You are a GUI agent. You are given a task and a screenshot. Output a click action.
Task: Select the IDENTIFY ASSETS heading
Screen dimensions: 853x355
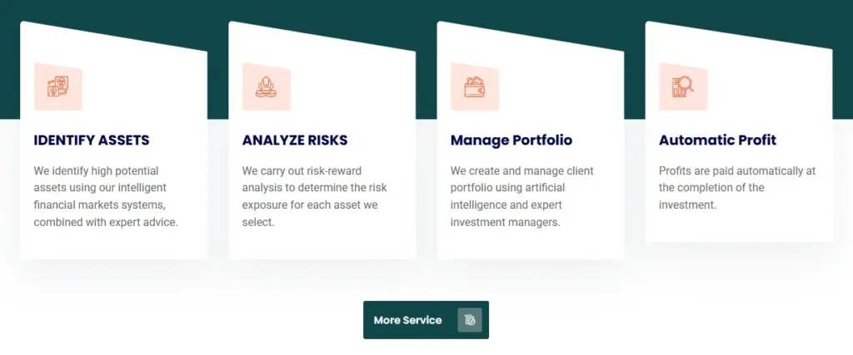click(x=92, y=141)
